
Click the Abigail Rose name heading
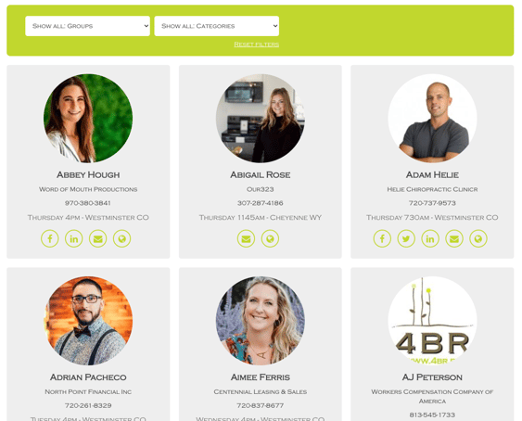pyautogui.click(x=261, y=174)
